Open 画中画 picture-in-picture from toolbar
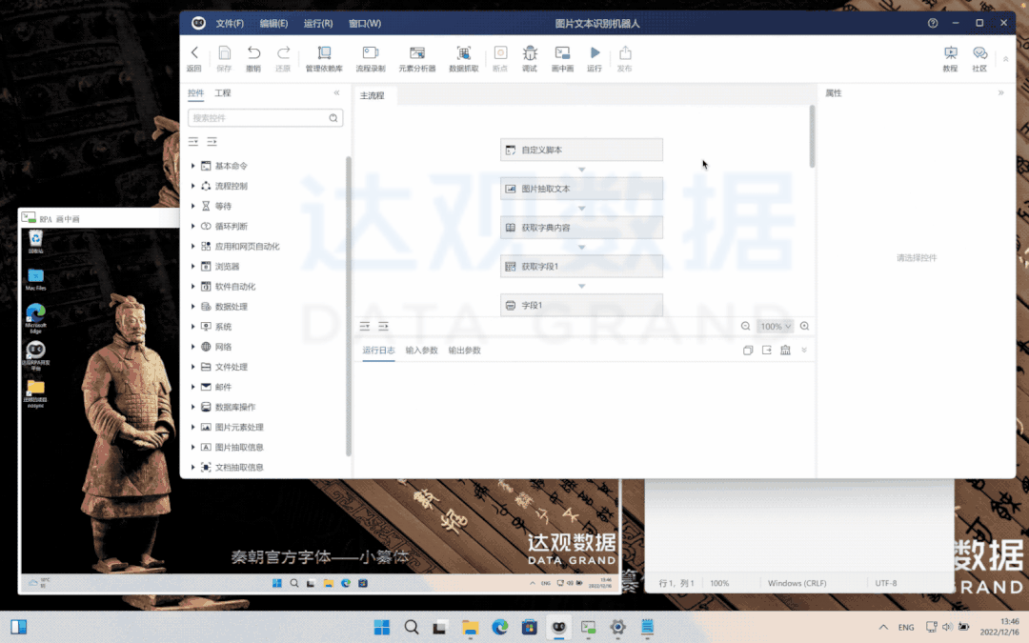 coord(562,58)
